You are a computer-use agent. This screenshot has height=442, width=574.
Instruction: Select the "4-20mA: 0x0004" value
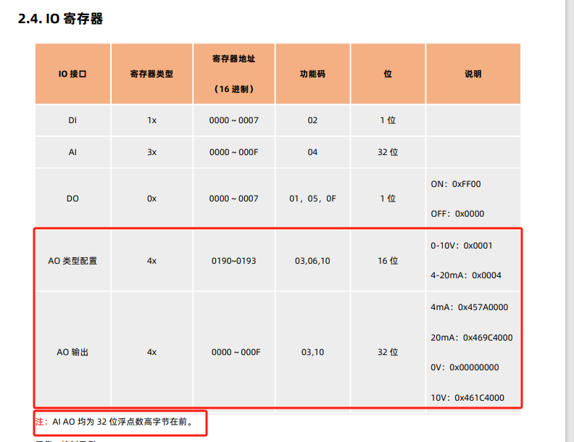pyautogui.click(x=465, y=275)
